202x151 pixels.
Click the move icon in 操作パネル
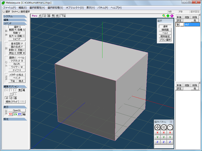click(157, 128)
